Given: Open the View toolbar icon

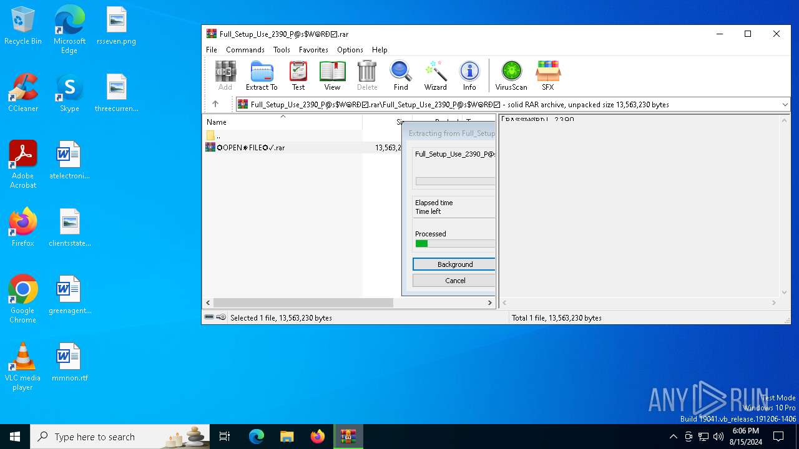Looking at the screenshot, I should coord(332,76).
